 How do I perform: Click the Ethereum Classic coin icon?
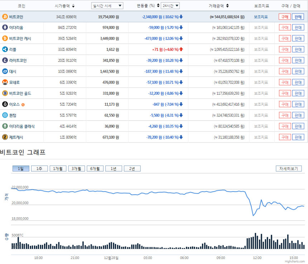click(x=5, y=126)
